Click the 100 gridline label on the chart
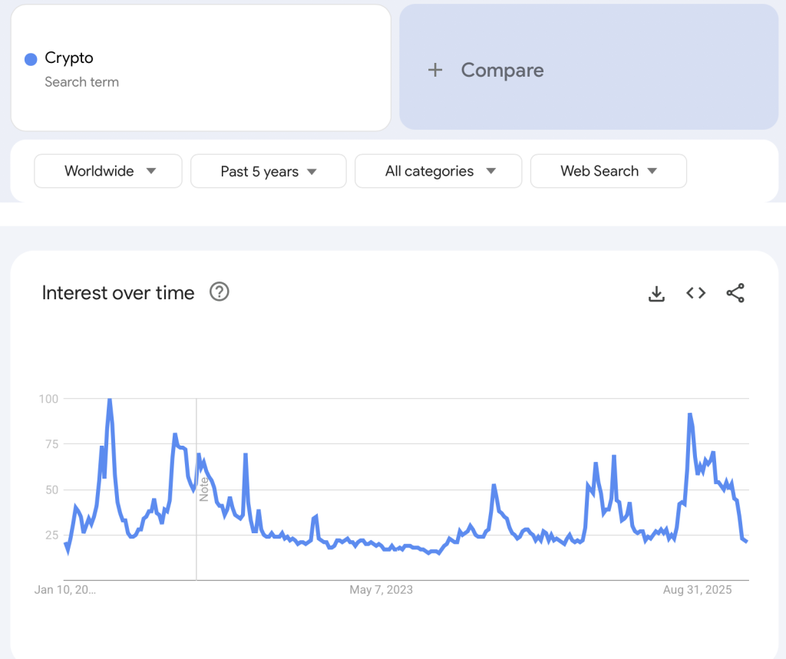Viewport: 786px width, 659px height. click(48, 399)
